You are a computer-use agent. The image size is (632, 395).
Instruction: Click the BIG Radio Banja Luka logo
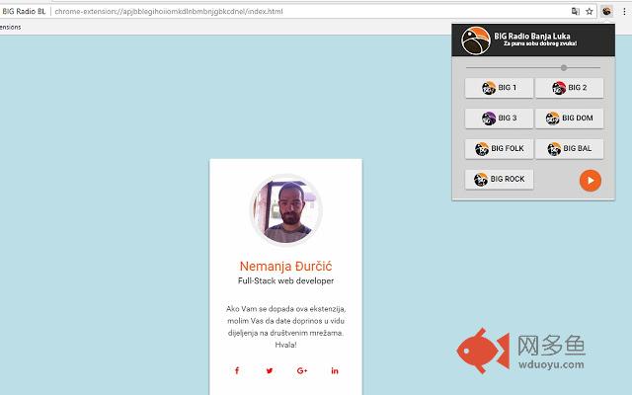click(x=476, y=40)
